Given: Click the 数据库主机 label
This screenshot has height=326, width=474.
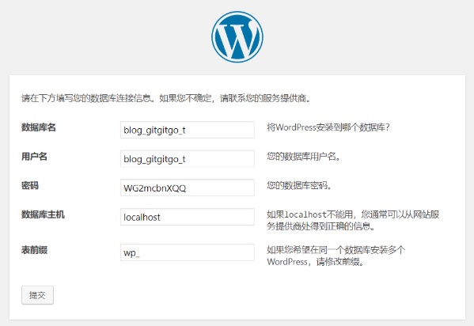Looking at the screenshot, I should (x=43, y=214).
